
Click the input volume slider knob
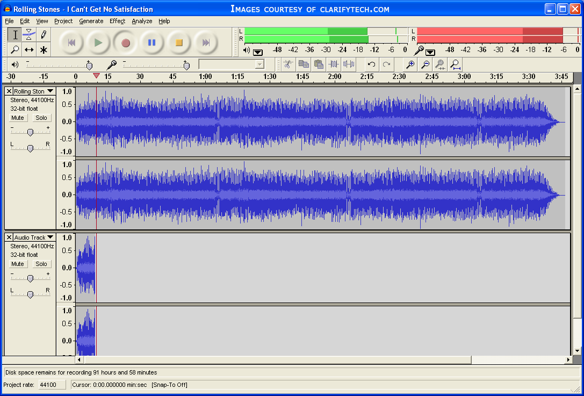click(186, 66)
